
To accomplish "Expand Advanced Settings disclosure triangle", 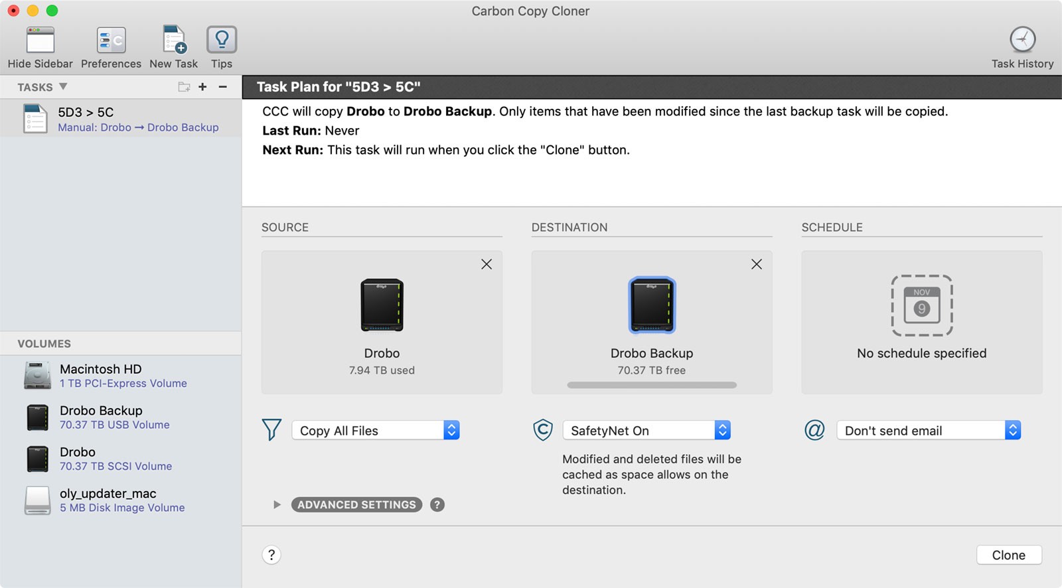I will [x=277, y=505].
